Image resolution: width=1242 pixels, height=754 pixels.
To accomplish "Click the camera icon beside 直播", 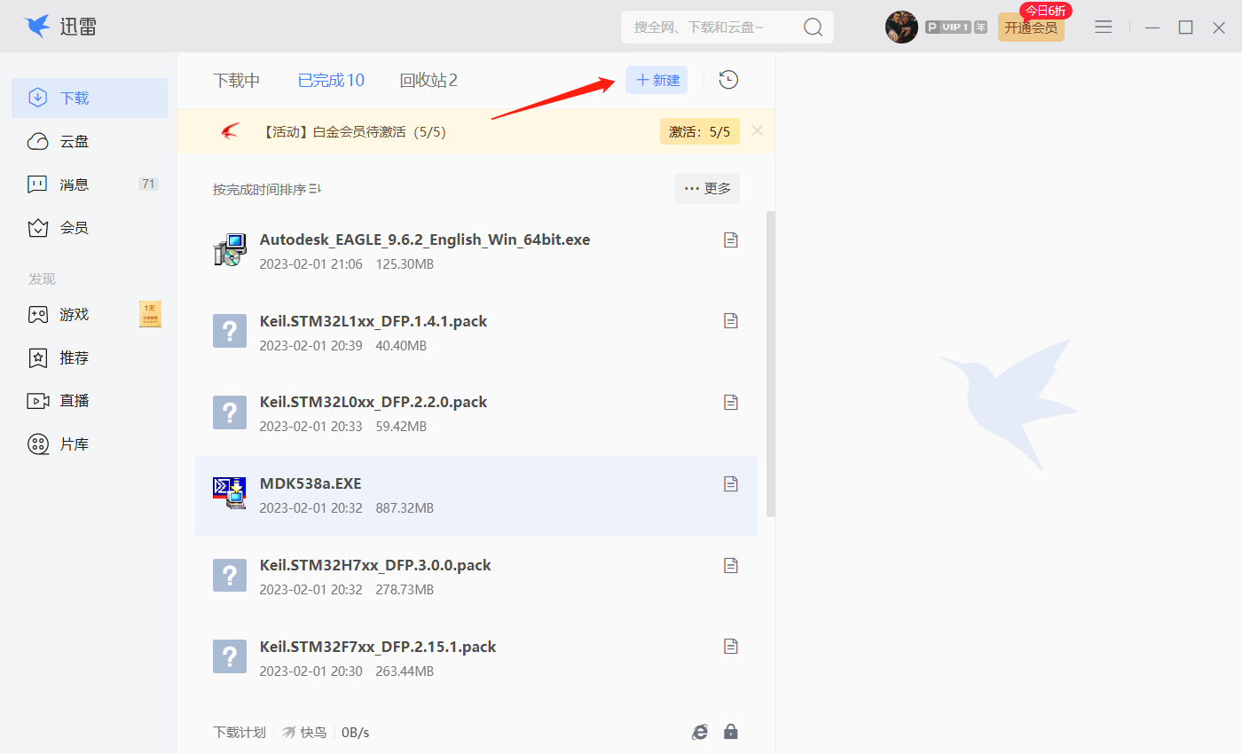I will click(x=37, y=401).
